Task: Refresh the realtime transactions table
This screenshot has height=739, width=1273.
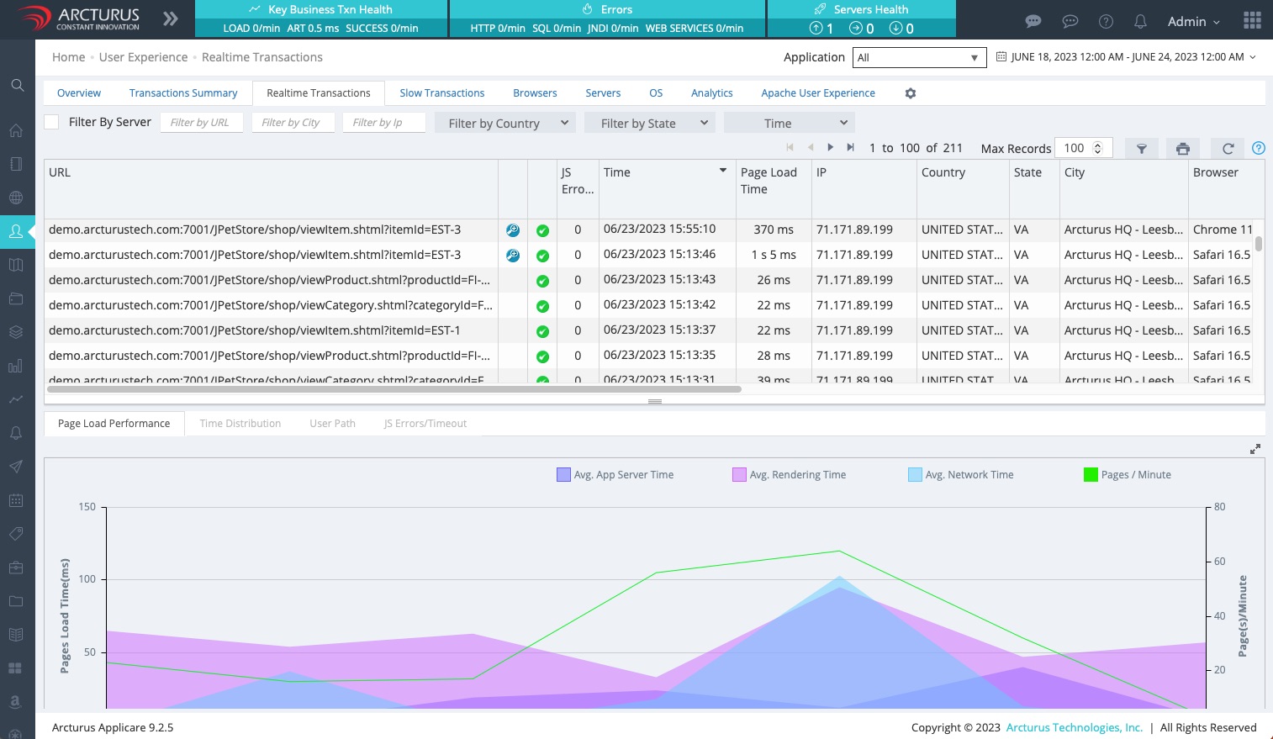Action: (x=1227, y=149)
